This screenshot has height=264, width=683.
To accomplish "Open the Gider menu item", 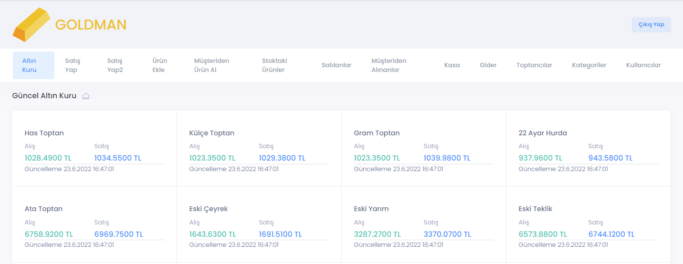I will coord(488,65).
